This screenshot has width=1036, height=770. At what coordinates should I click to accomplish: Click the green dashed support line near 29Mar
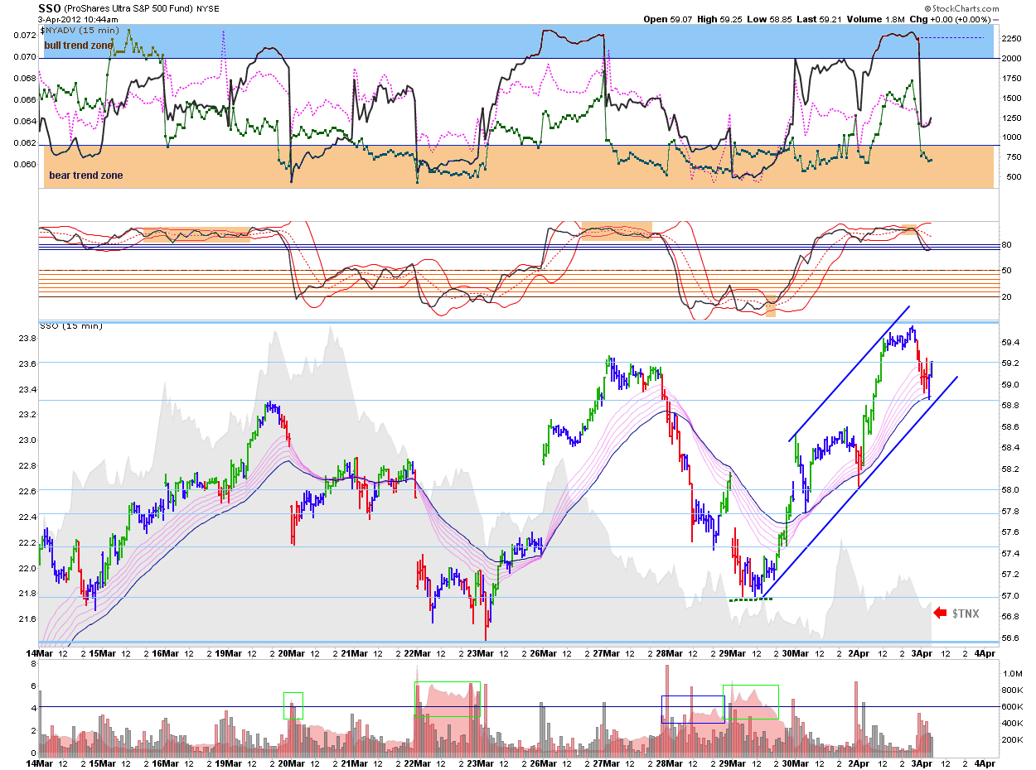pos(750,599)
